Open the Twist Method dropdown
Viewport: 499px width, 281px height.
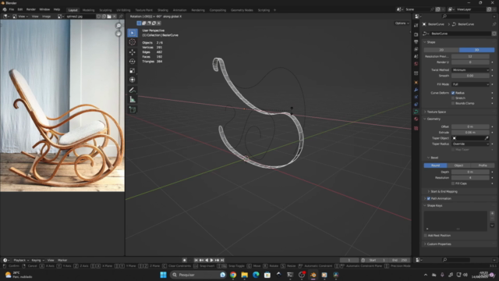[470, 69]
